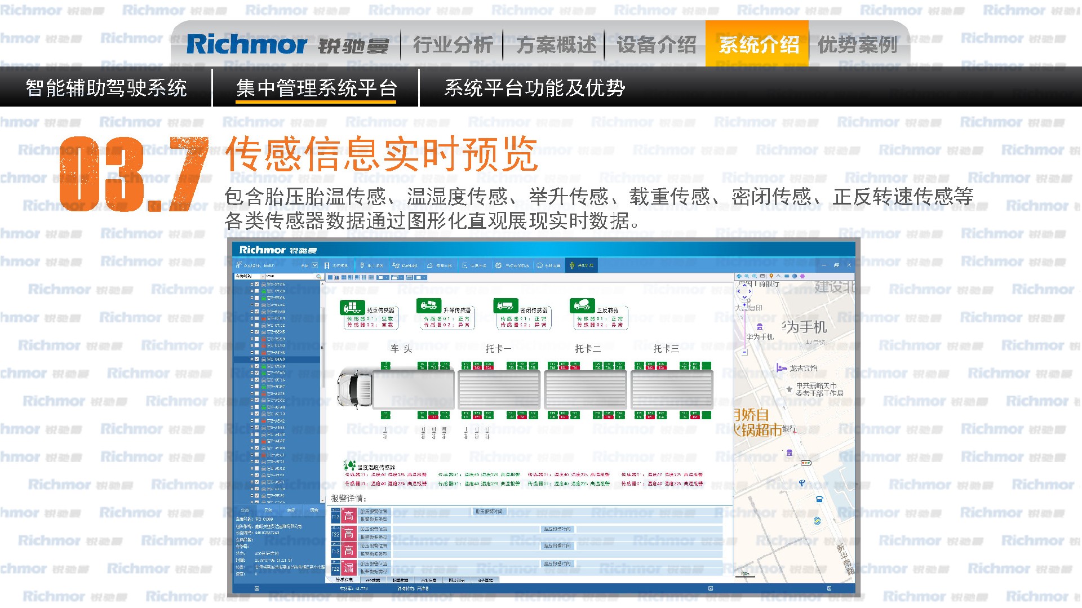Image resolution: width=1082 pixels, height=608 pixels.
Task: Go to 智能辅助驾驶系统 section
Action: (106, 88)
